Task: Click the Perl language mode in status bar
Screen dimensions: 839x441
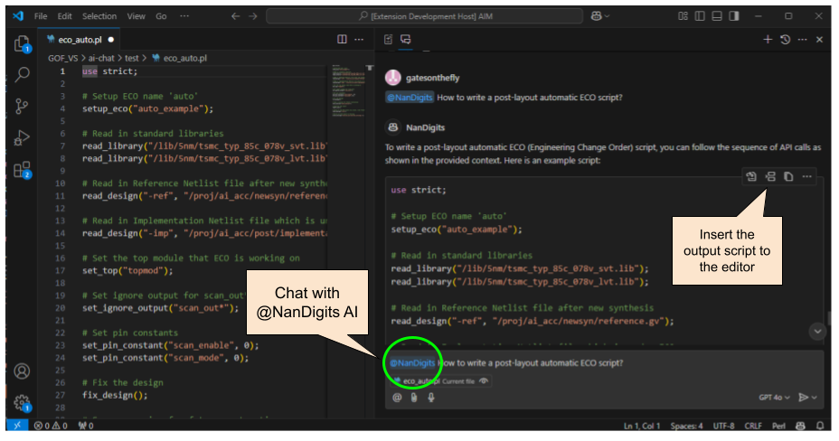Action: [779, 426]
